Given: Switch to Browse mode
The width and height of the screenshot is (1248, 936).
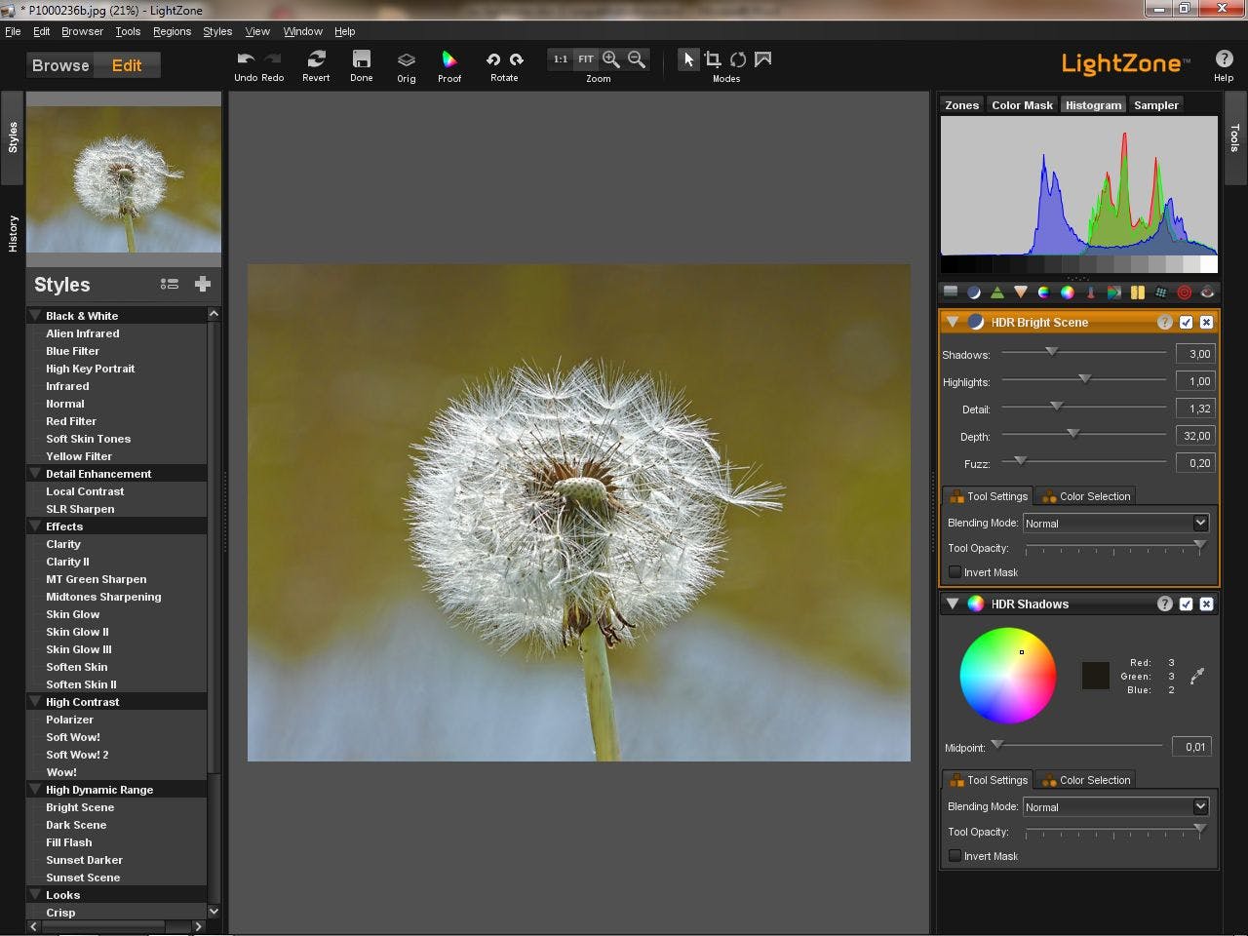Looking at the screenshot, I should (x=60, y=65).
